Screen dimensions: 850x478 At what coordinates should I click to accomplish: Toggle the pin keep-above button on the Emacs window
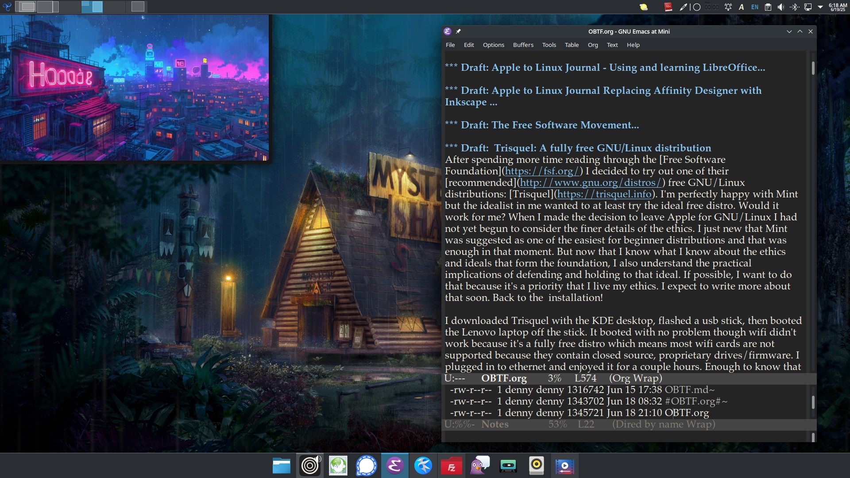(x=458, y=31)
